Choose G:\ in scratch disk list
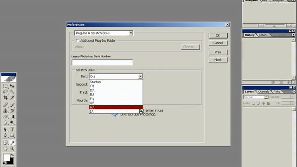 116,103
